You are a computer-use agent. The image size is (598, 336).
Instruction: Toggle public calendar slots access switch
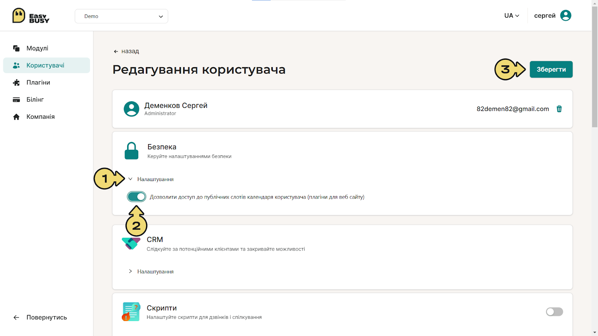[x=136, y=197]
